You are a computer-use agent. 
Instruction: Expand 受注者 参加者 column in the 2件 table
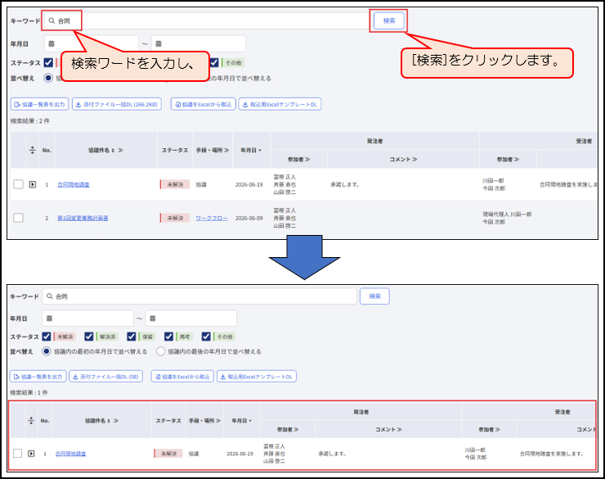click(517, 159)
